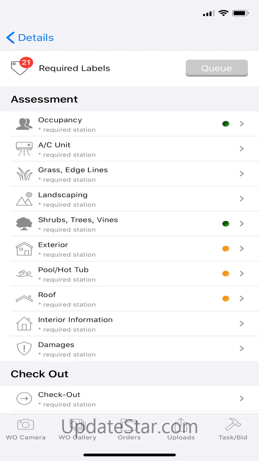Select the Damages shield icon

pyautogui.click(x=24, y=348)
